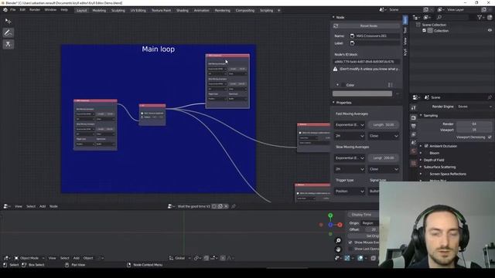Screen dimensions: 495x278
Task: Toggle X-ray mode in viewport header
Action: point(373,258)
